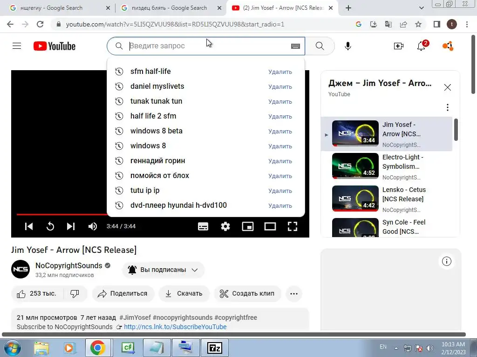Dislike the video with thumbs down
This screenshot has height=357, width=477.
[x=75, y=294]
